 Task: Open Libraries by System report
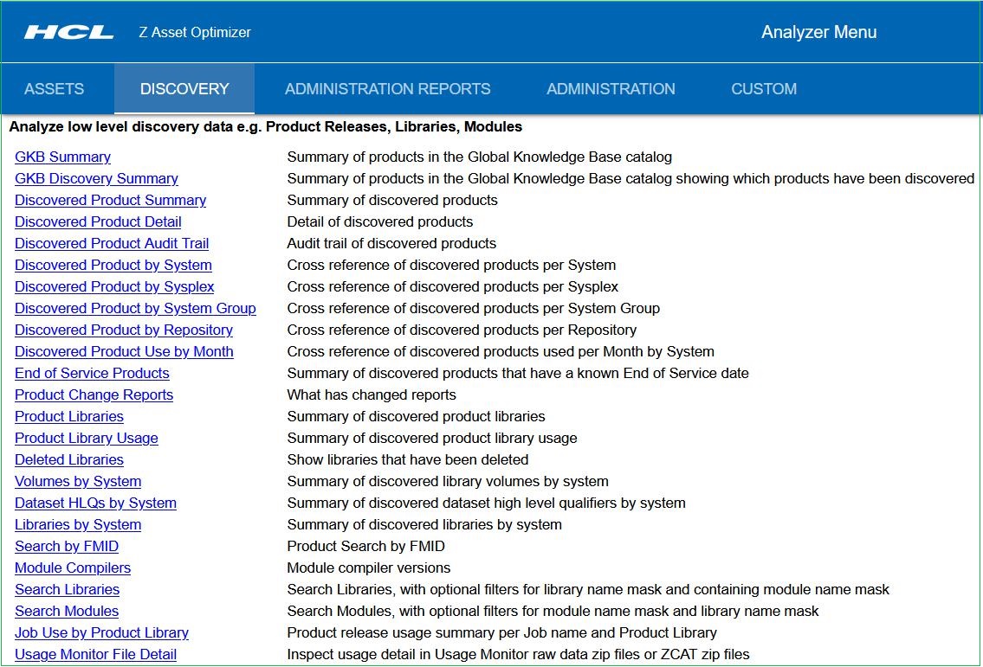click(78, 524)
